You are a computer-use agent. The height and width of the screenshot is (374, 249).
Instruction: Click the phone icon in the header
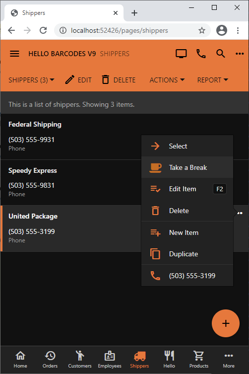(x=201, y=54)
